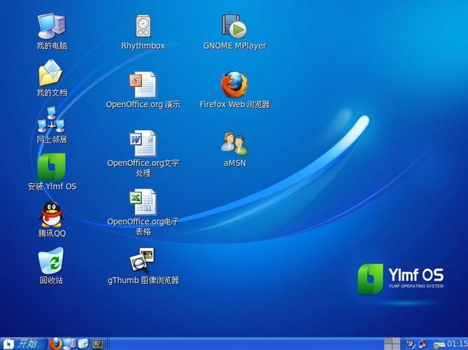
Task: Click the volume icon in system tray
Action: pos(411,344)
